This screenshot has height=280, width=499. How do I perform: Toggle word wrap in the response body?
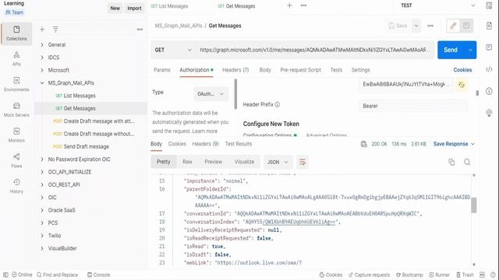pos(303,163)
